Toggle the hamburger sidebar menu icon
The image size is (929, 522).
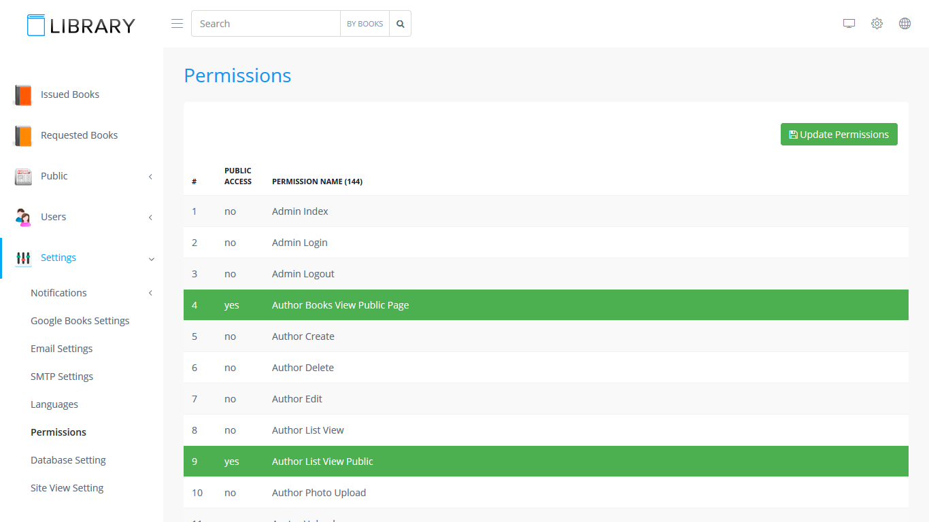pos(177,24)
